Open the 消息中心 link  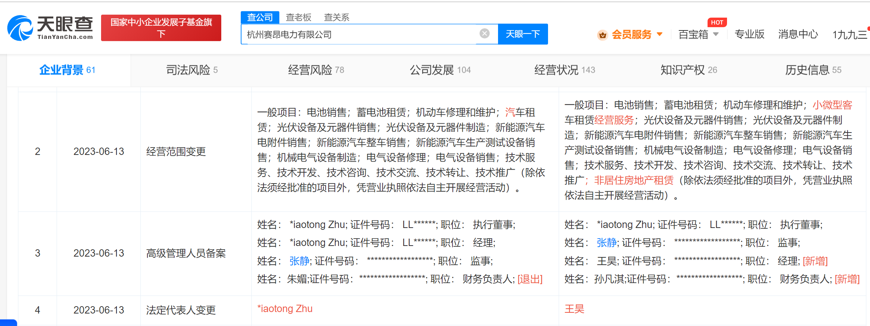[x=798, y=35]
